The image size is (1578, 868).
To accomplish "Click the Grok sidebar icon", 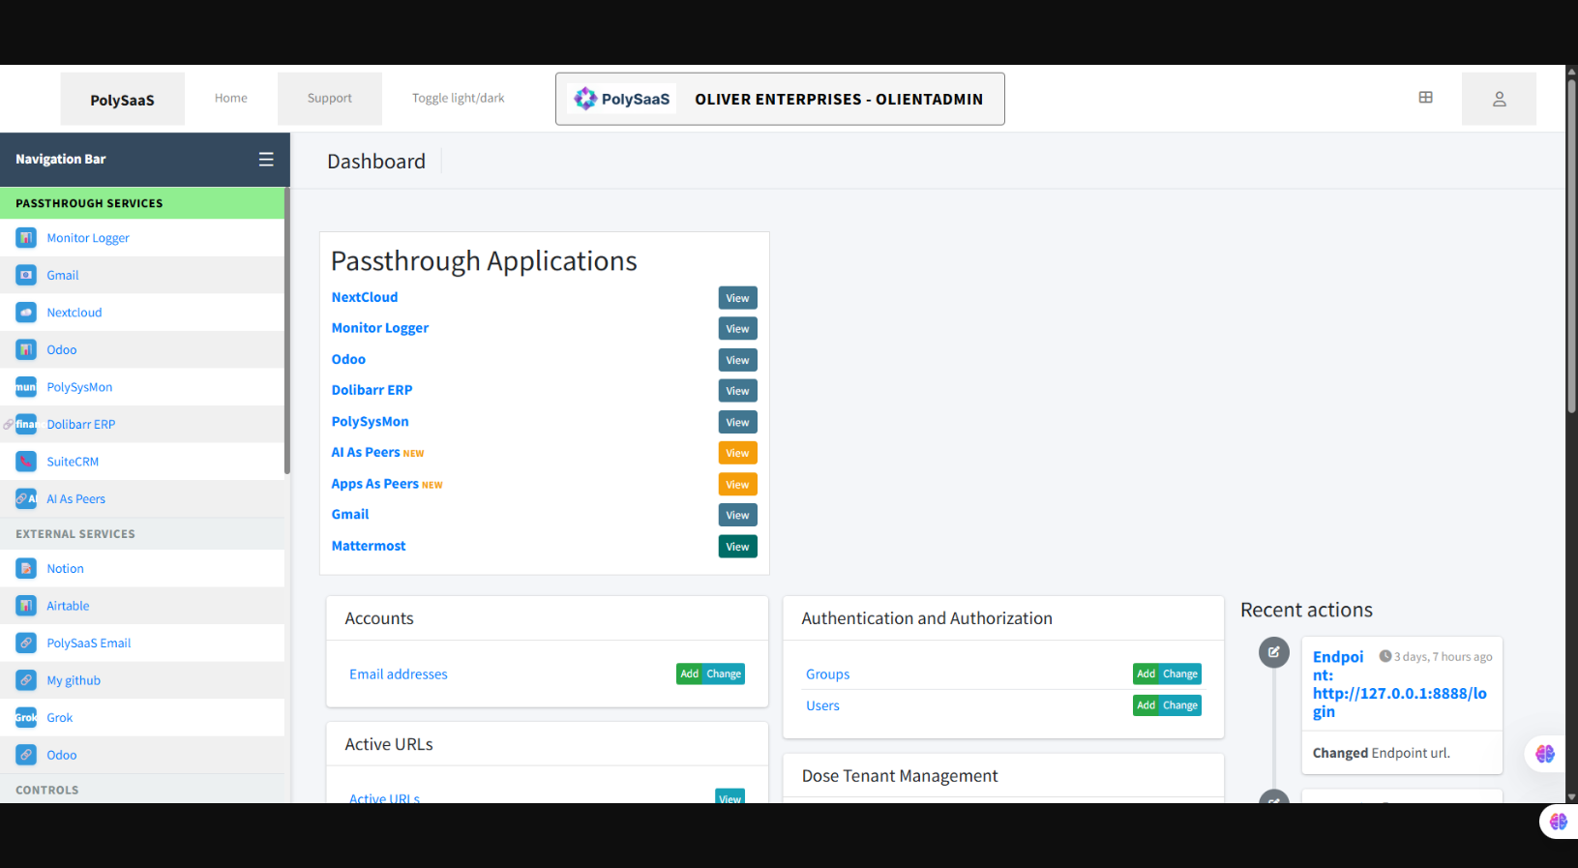I will (x=26, y=717).
